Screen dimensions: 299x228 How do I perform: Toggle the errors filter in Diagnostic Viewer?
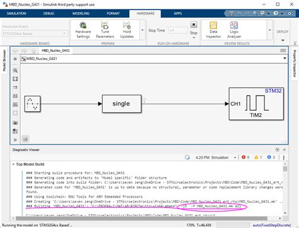pyautogui.click(x=245, y=157)
